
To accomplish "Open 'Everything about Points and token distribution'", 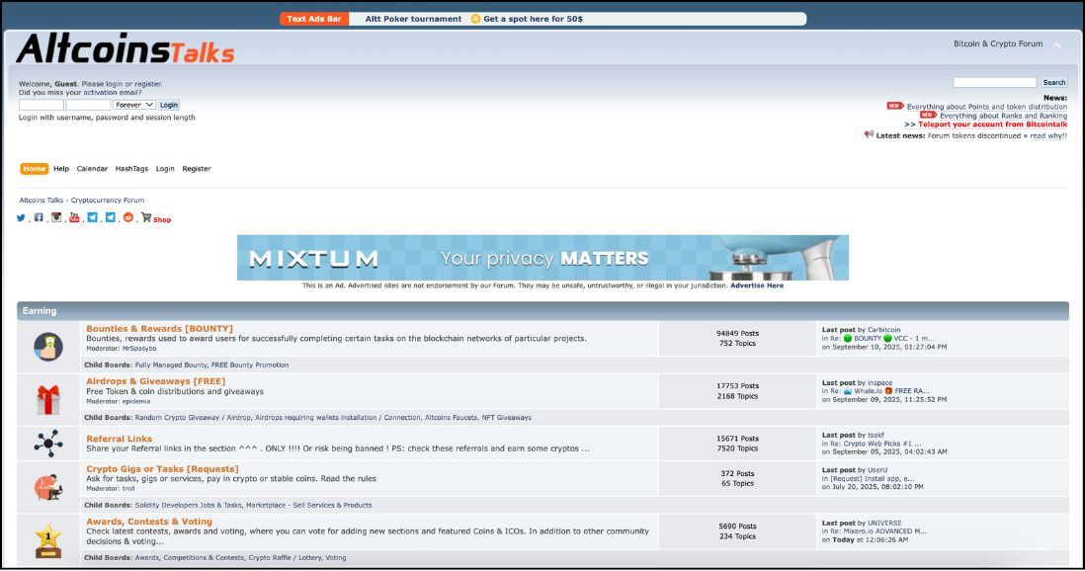I will point(987,107).
